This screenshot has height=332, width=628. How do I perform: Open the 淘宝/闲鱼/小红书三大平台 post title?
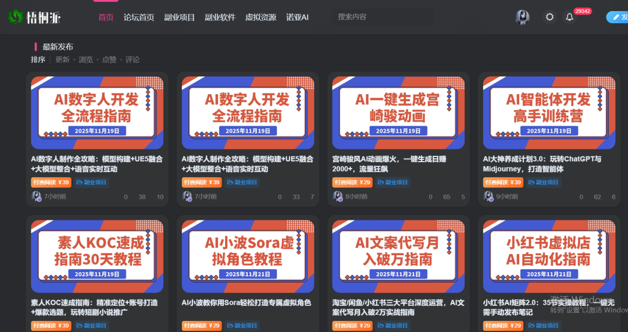pos(398,307)
